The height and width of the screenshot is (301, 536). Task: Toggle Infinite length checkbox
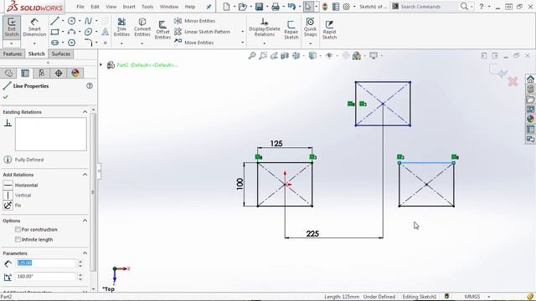coord(18,240)
